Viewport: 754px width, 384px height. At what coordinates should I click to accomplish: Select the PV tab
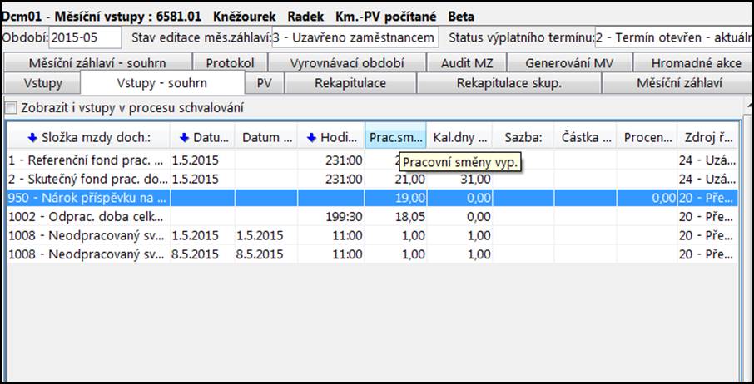coord(264,83)
